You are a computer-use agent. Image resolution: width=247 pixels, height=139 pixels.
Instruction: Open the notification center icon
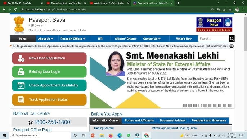241,135
